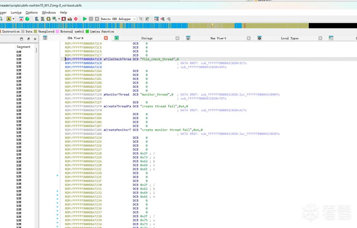Switch to the Hex View-1 tab
Viewport: 357px width, 228px height.
coord(218,38)
